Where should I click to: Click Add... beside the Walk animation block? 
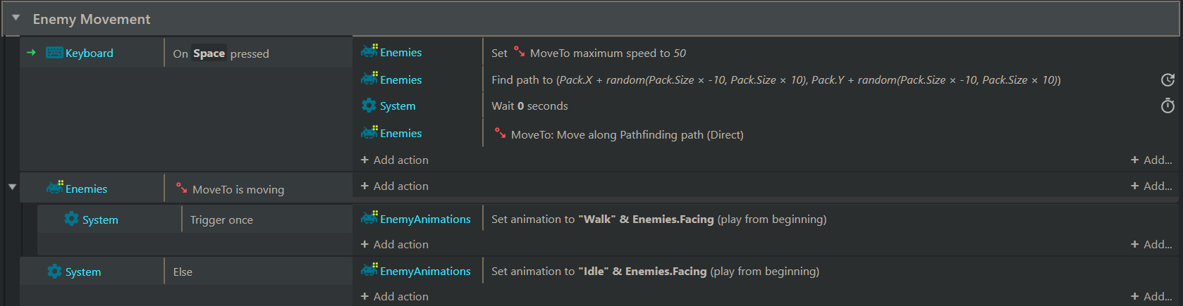coord(1151,244)
